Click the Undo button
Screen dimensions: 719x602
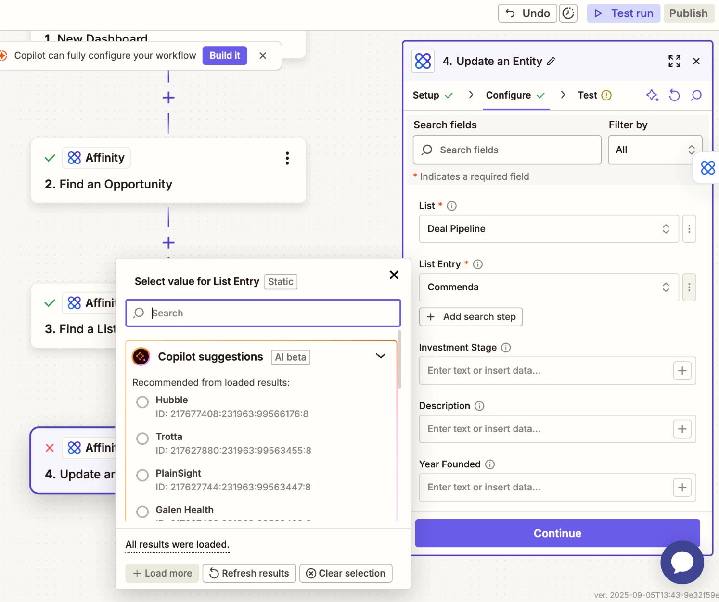pos(527,13)
